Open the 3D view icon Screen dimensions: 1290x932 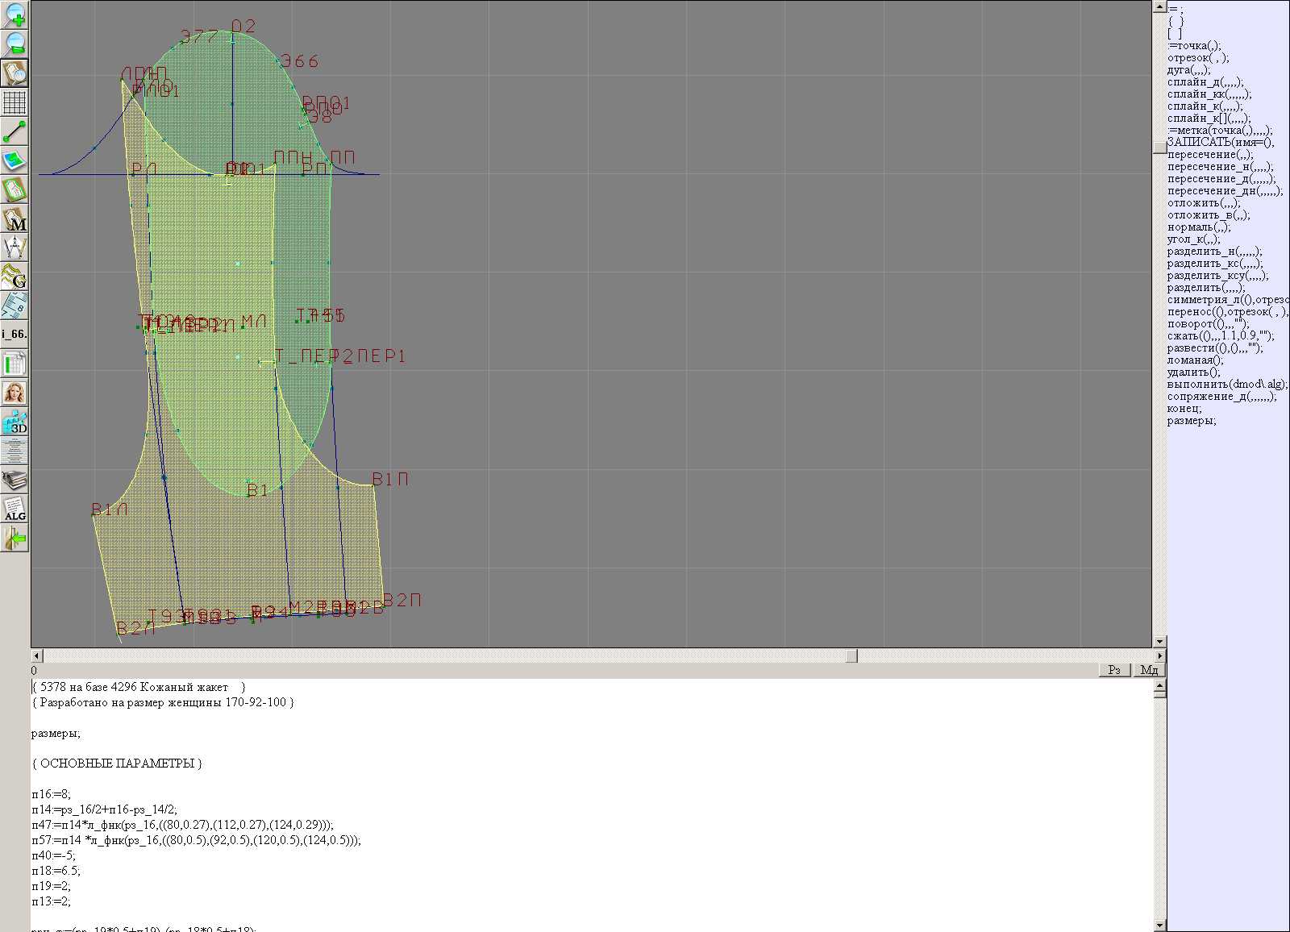click(15, 422)
